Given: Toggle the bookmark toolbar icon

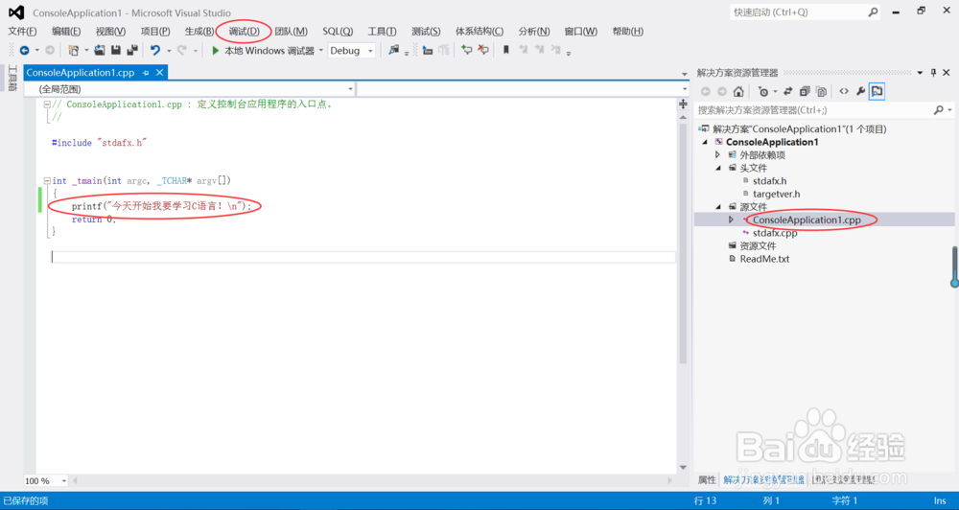Looking at the screenshot, I should [x=505, y=50].
